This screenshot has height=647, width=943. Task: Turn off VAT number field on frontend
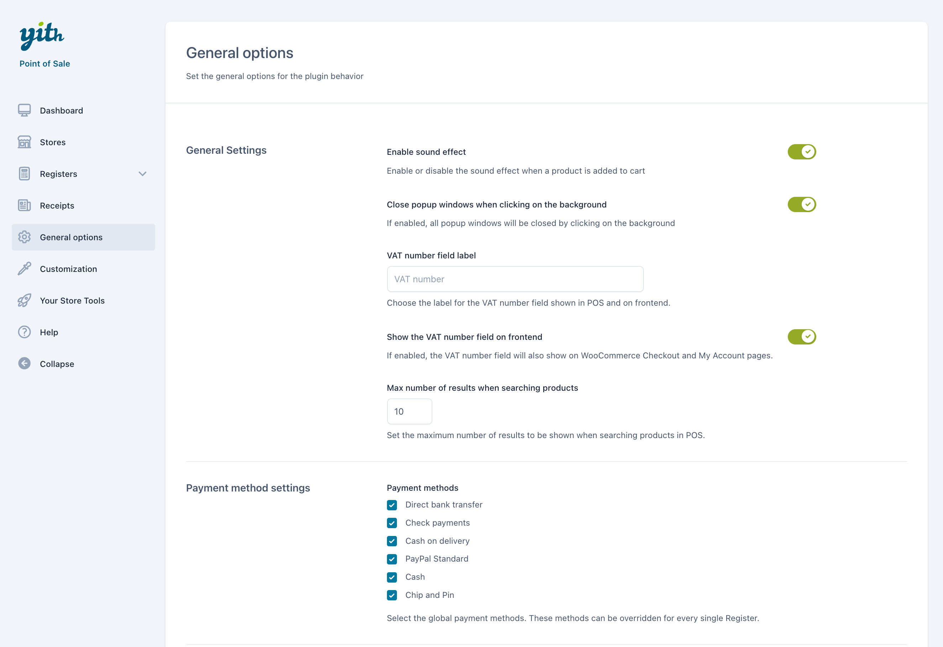point(801,337)
